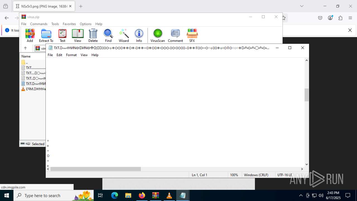Open Firefox Pocket save icon
Screen dimensions: 357x201
(x=320, y=18)
